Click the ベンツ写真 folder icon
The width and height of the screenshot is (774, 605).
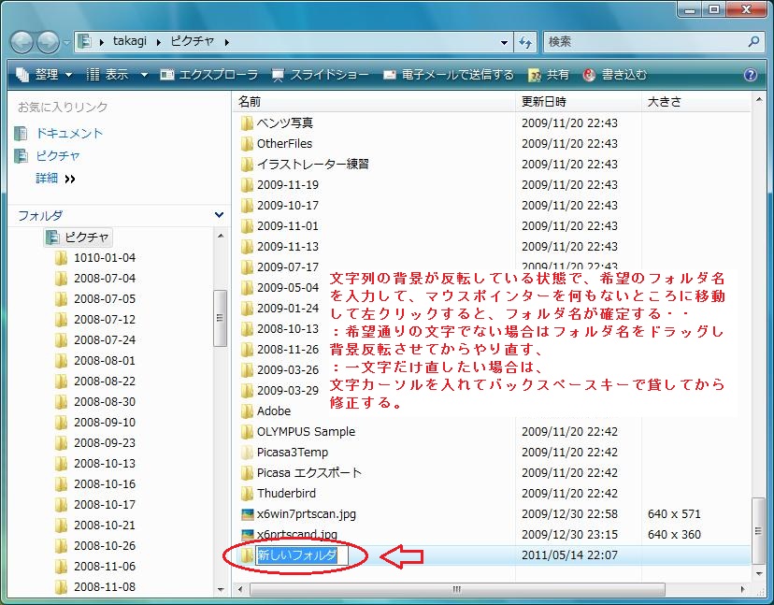coord(247,123)
